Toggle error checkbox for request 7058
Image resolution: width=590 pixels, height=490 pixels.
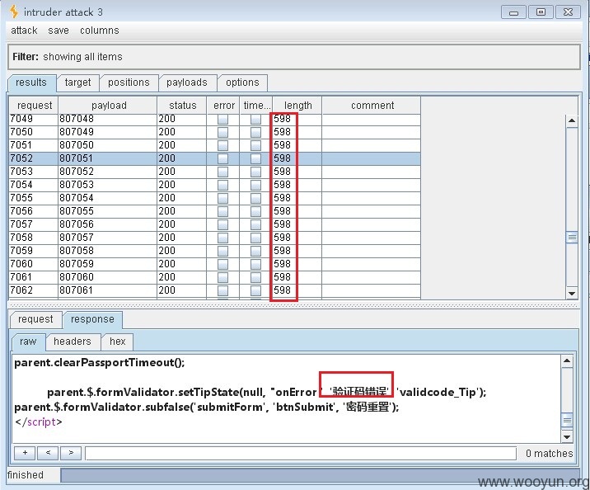click(x=222, y=238)
